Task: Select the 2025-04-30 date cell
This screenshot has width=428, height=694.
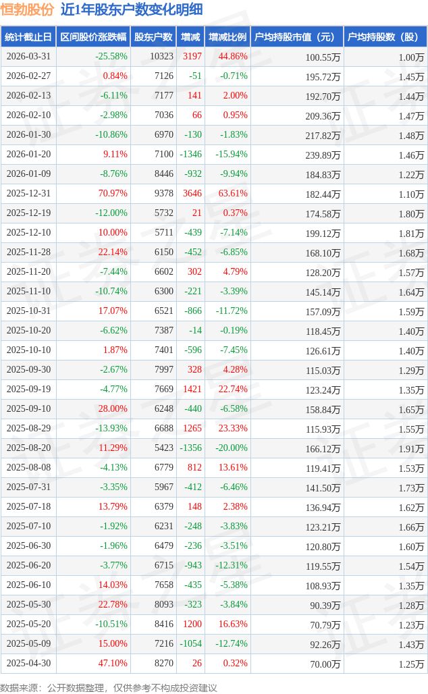Action: [x=28, y=664]
